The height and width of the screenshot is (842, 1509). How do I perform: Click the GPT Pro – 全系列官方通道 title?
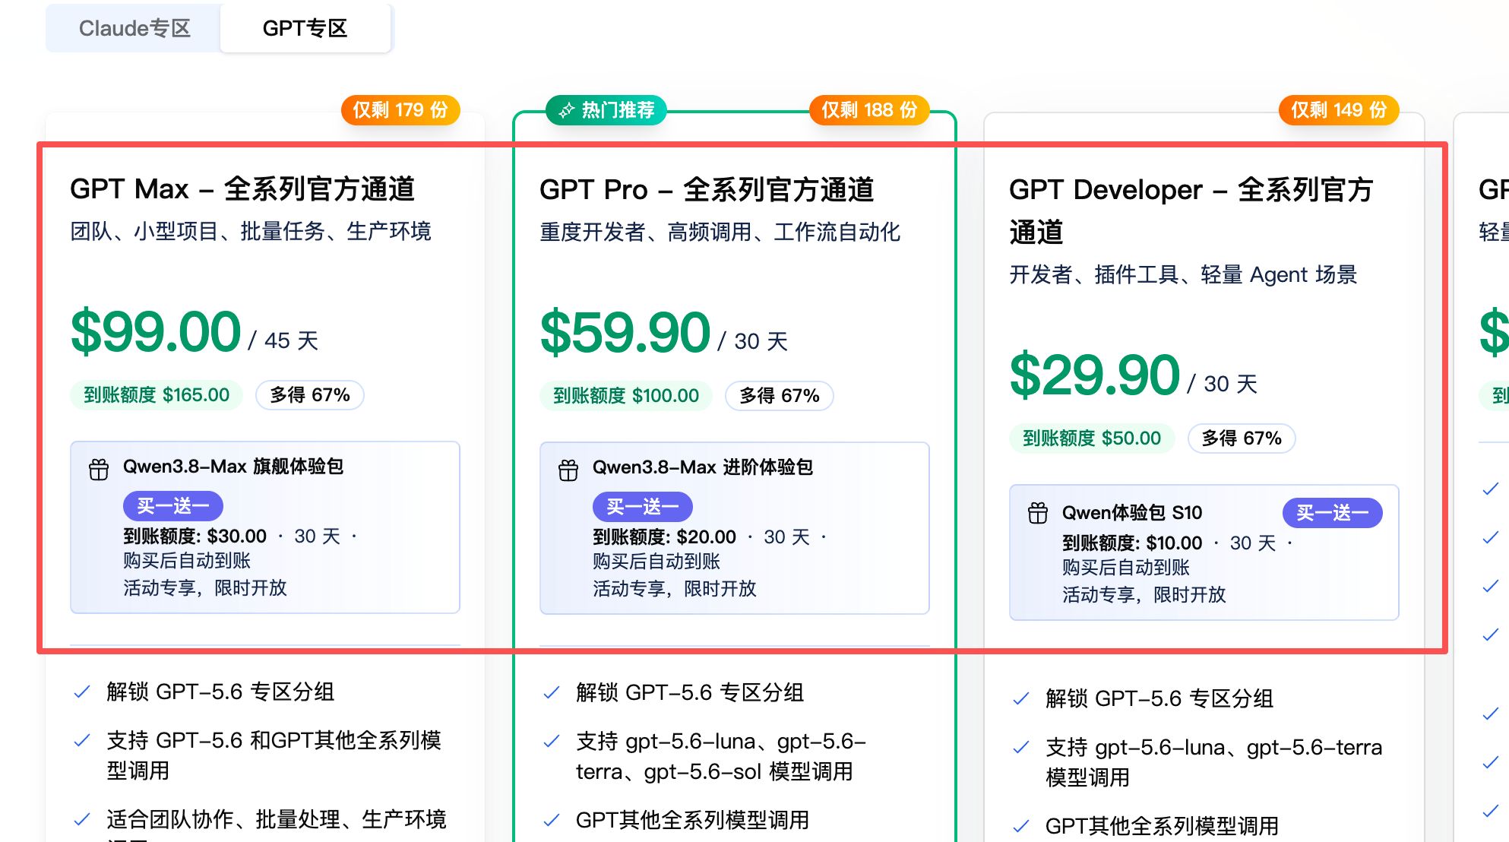(707, 190)
